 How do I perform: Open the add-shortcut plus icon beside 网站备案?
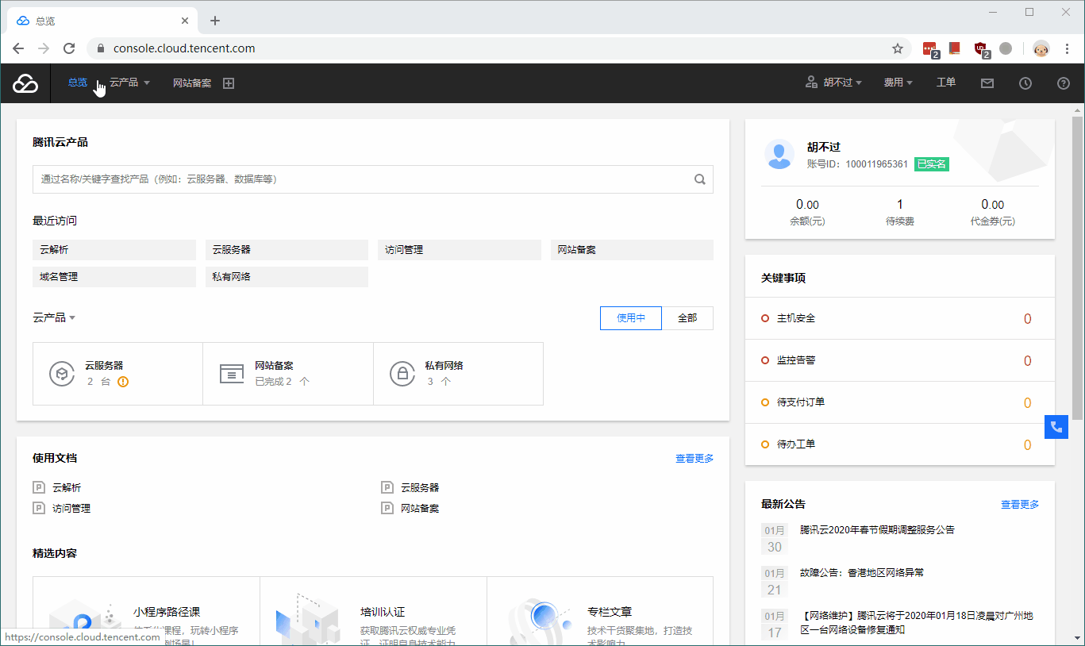tap(229, 83)
